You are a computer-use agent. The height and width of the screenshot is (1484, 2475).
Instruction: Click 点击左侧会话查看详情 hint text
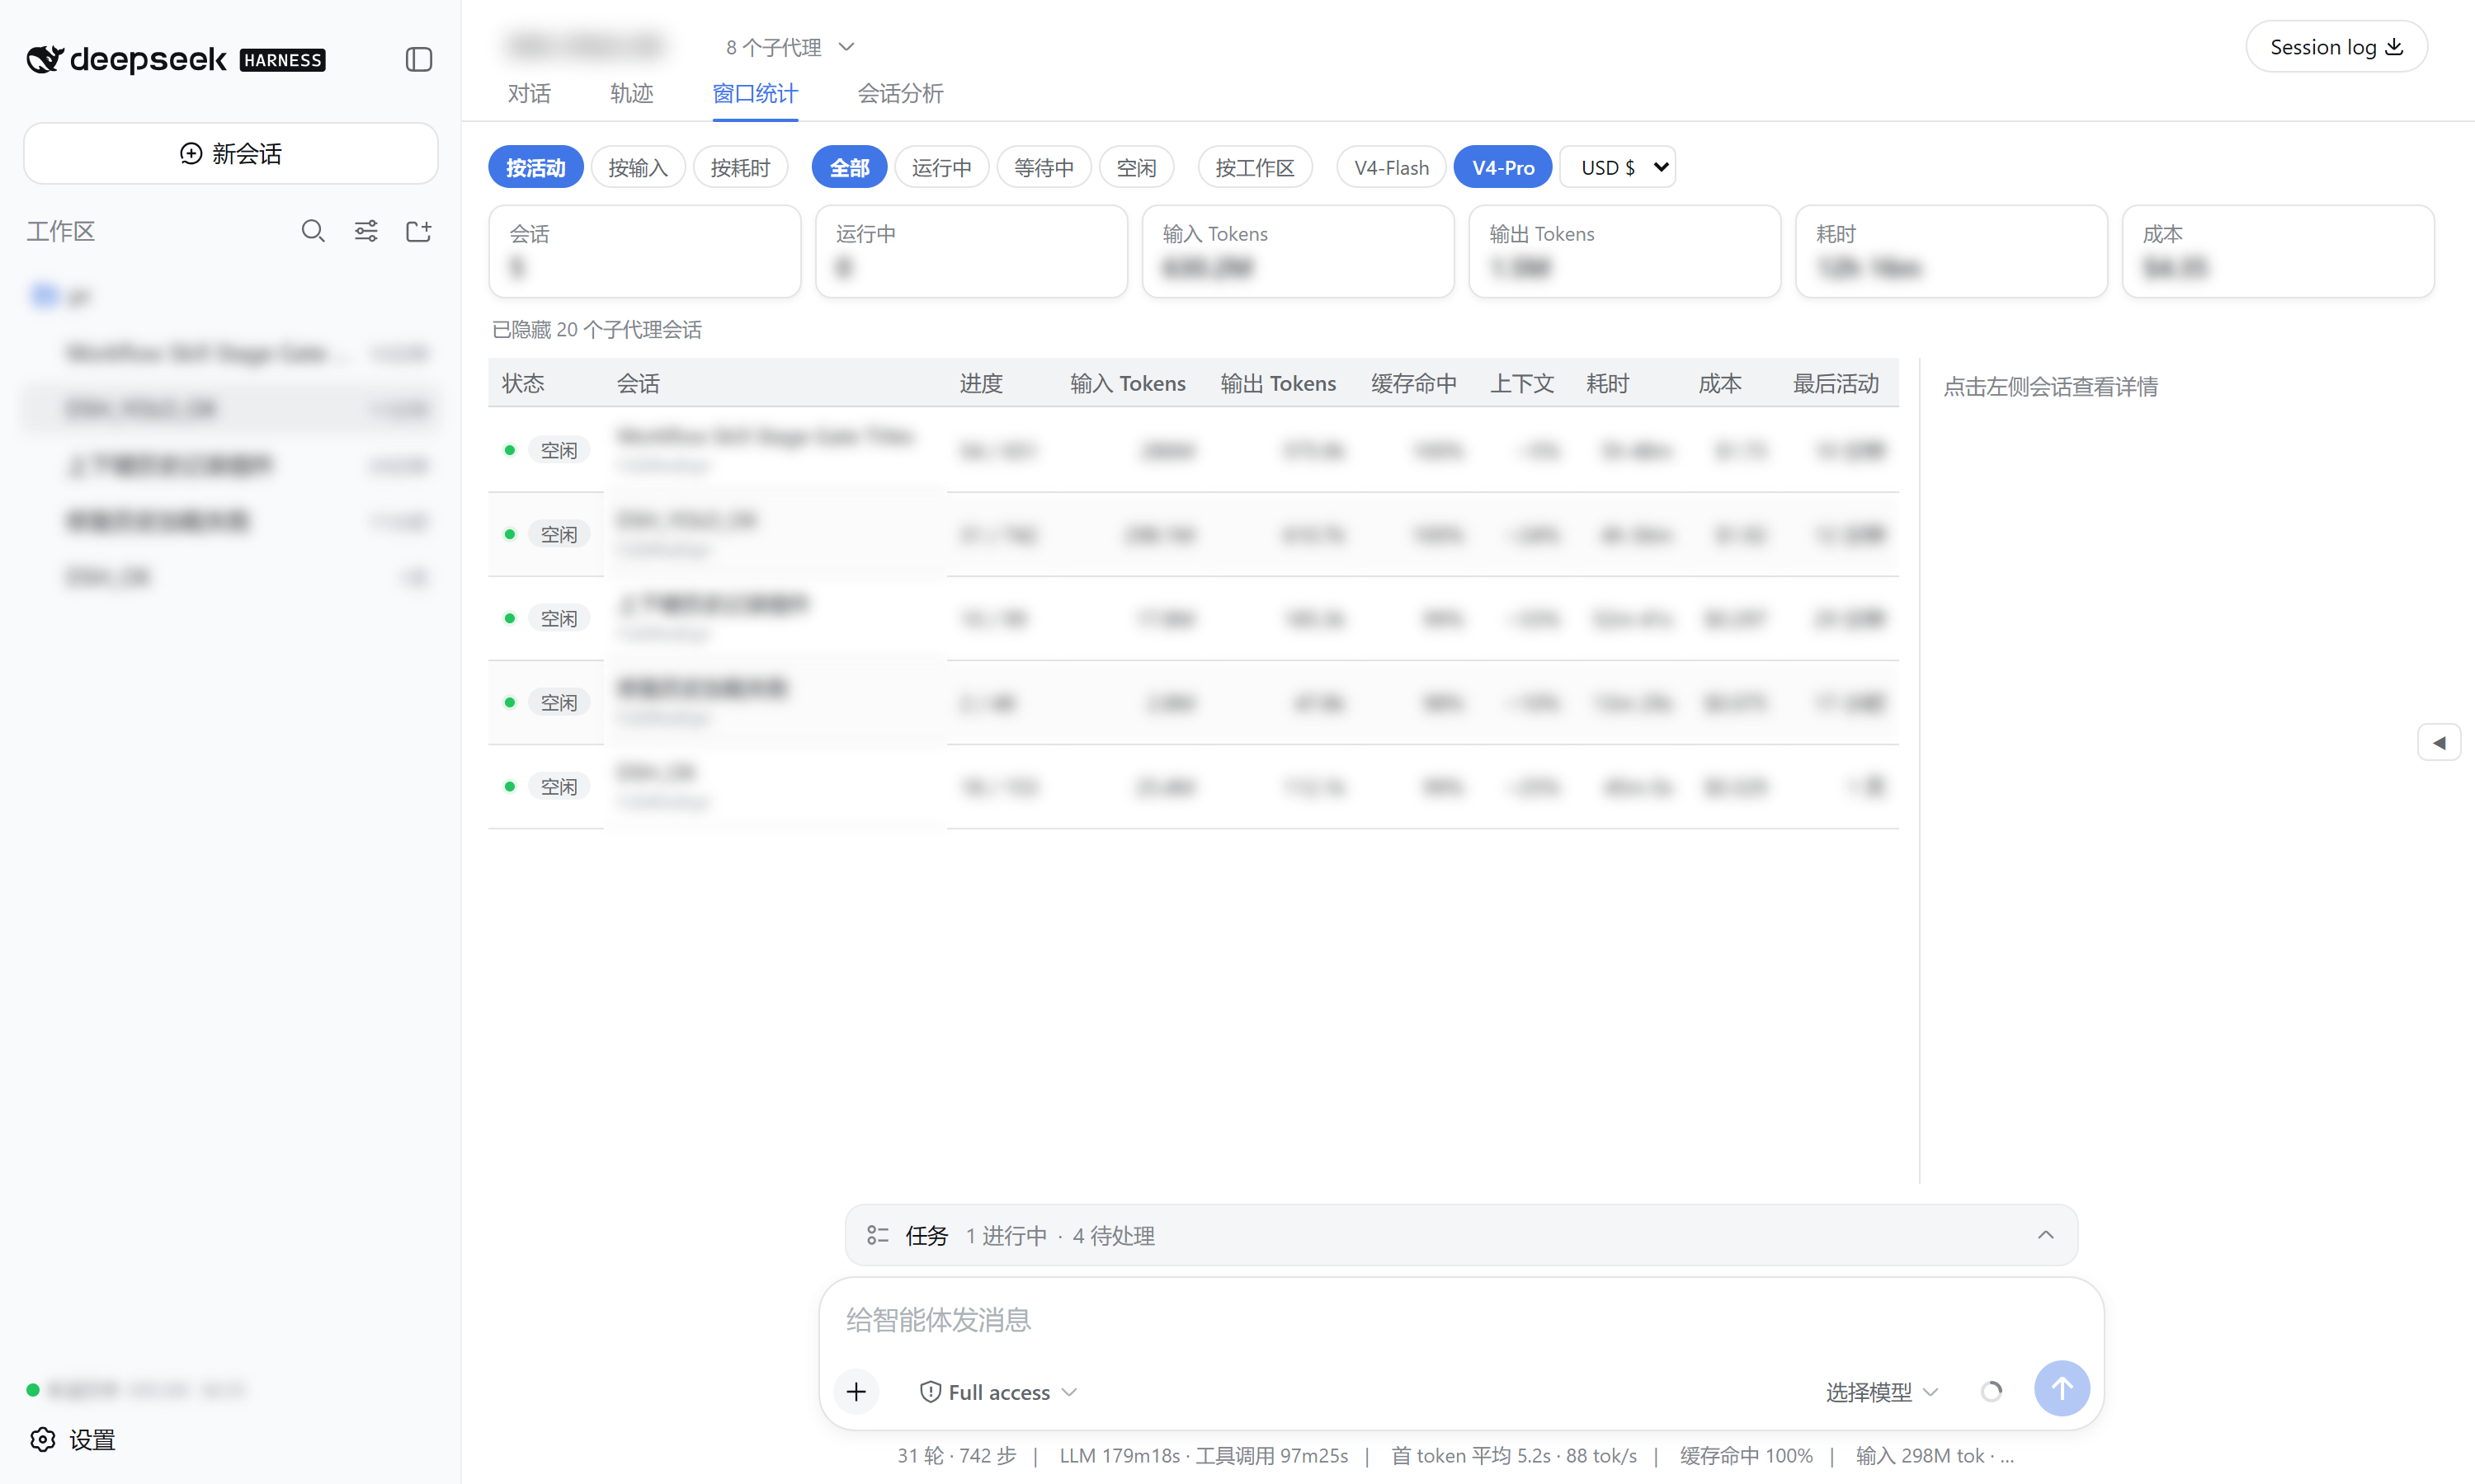[2050, 386]
